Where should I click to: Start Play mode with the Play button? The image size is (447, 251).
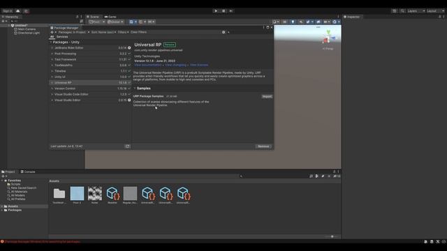coord(216,11)
